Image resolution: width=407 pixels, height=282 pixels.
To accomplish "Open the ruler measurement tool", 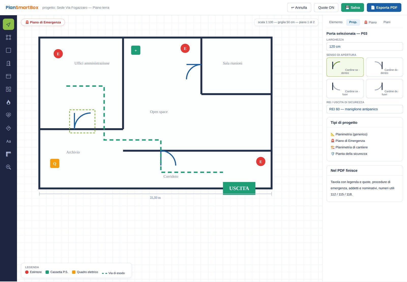I will coord(8,154).
